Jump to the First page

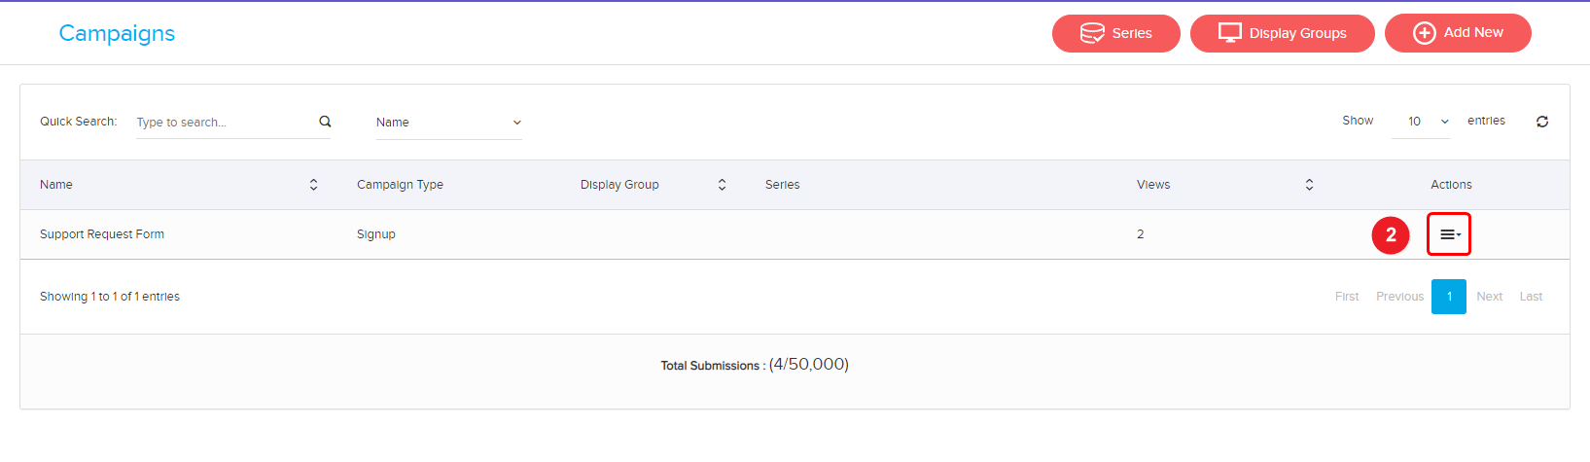(x=1347, y=297)
